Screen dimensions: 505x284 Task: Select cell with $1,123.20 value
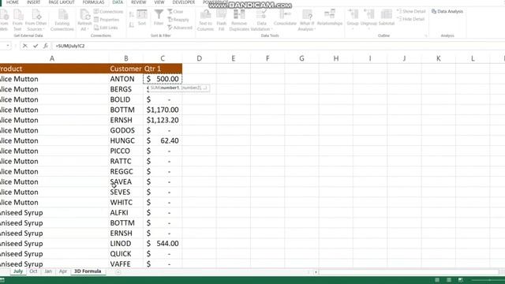163,120
